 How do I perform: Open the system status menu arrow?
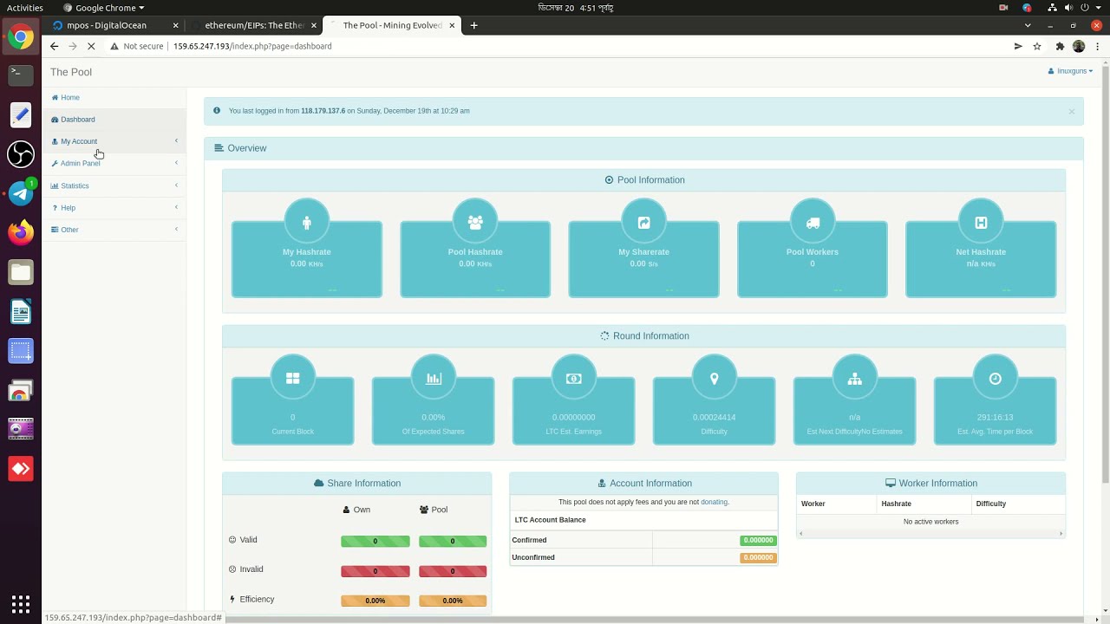click(x=1097, y=8)
